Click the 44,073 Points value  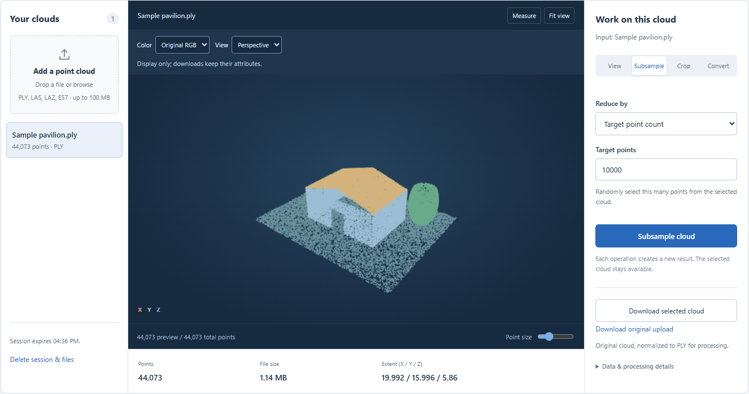tap(150, 378)
